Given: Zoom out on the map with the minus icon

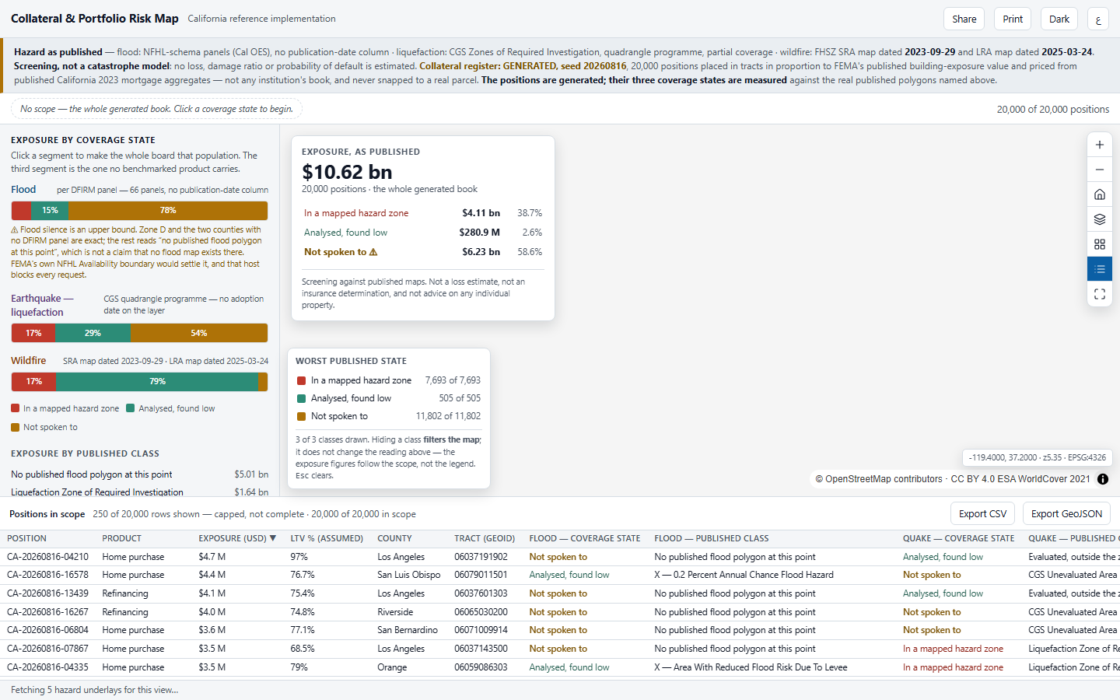Looking at the screenshot, I should pyautogui.click(x=1099, y=170).
